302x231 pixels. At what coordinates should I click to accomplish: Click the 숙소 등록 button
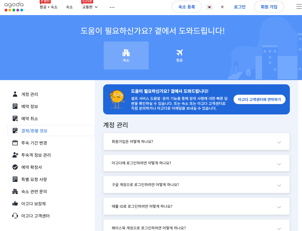pos(187,7)
